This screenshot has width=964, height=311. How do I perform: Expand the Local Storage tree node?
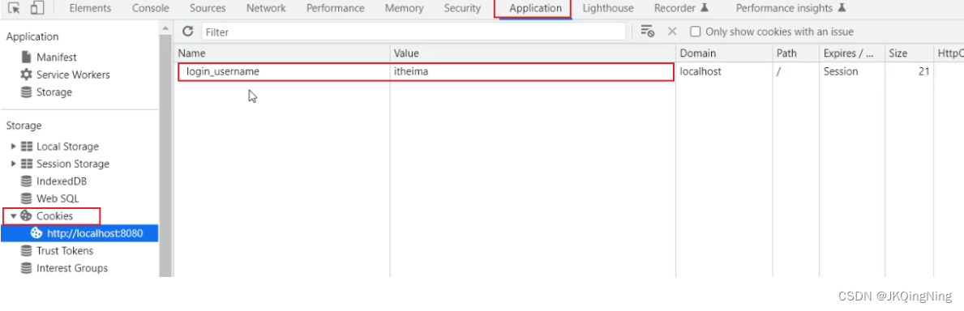coord(14,147)
